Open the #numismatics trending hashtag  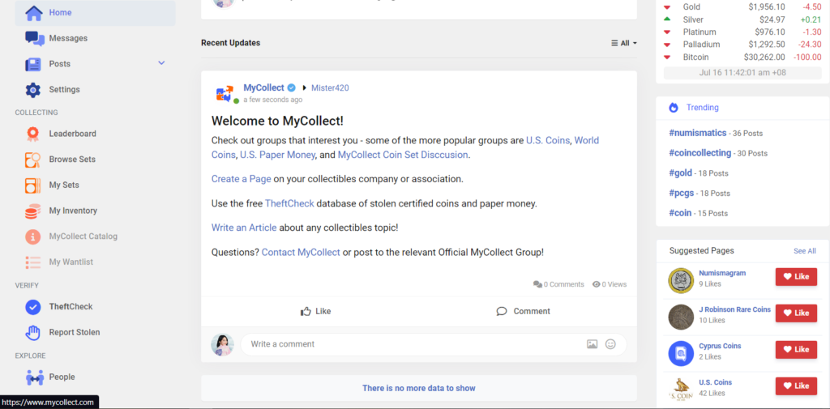point(697,133)
